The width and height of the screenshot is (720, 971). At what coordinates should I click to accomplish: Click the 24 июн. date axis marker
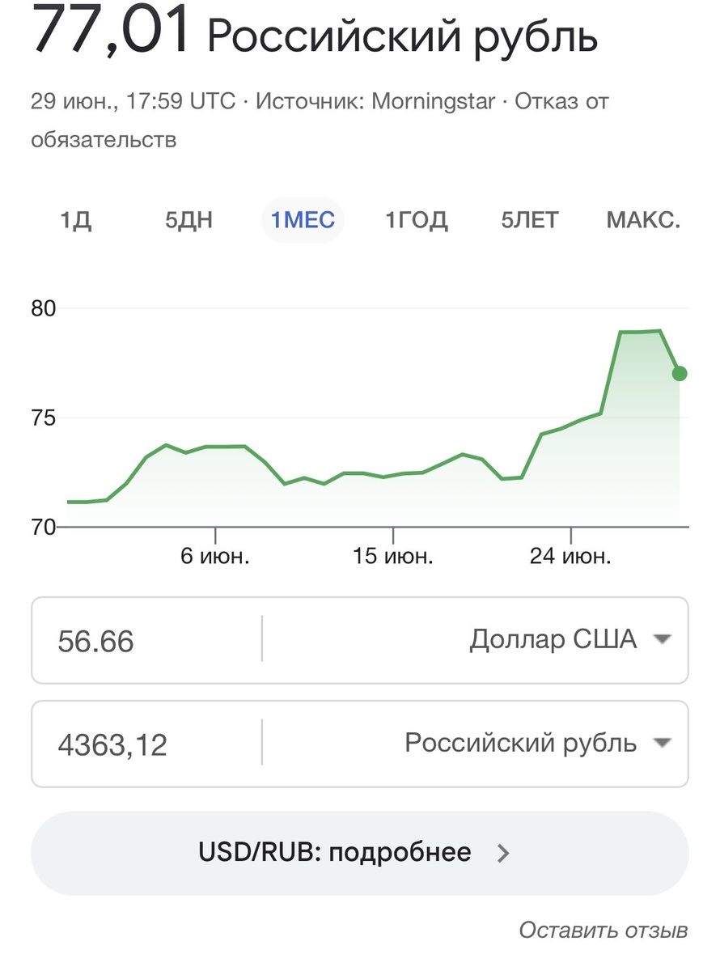[x=571, y=556]
